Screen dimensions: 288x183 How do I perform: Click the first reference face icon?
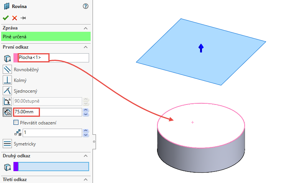click(x=7, y=59)
